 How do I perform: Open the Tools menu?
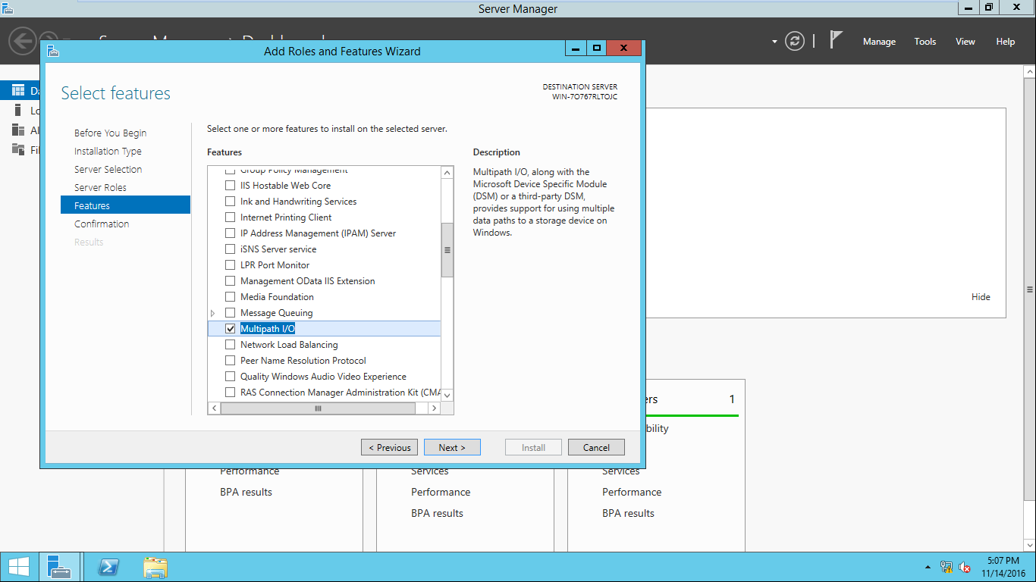(x=925, y=42)
